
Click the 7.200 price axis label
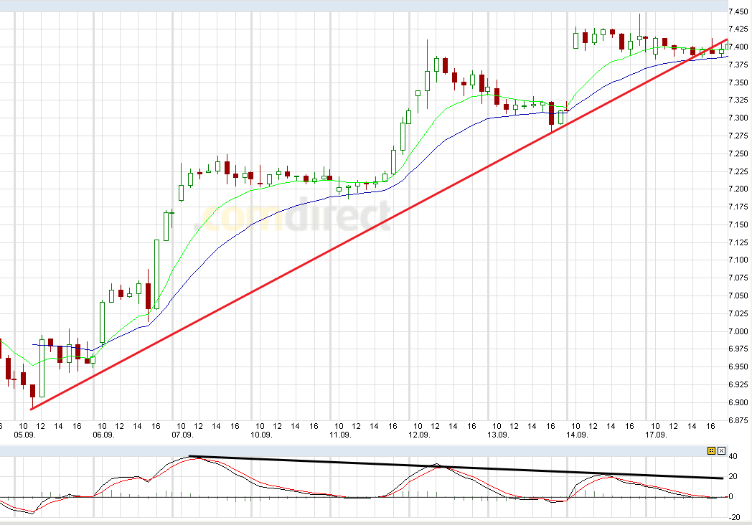[x=738, y=189]
